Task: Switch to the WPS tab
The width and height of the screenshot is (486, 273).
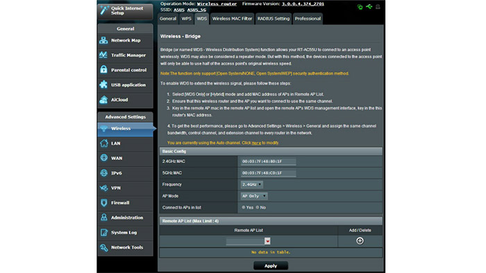Action: 186,19
